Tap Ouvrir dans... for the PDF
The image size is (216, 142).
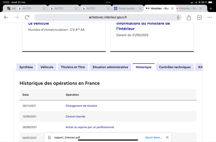tap(154, 137)
